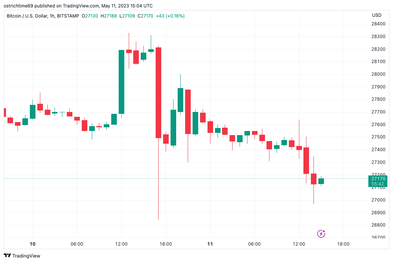Click the 26700 price axis label
This screenshot has width=393, height=262.
click(378, 237)
